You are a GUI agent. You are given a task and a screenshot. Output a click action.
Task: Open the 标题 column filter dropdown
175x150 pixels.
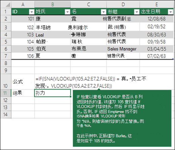pos(137,12)
